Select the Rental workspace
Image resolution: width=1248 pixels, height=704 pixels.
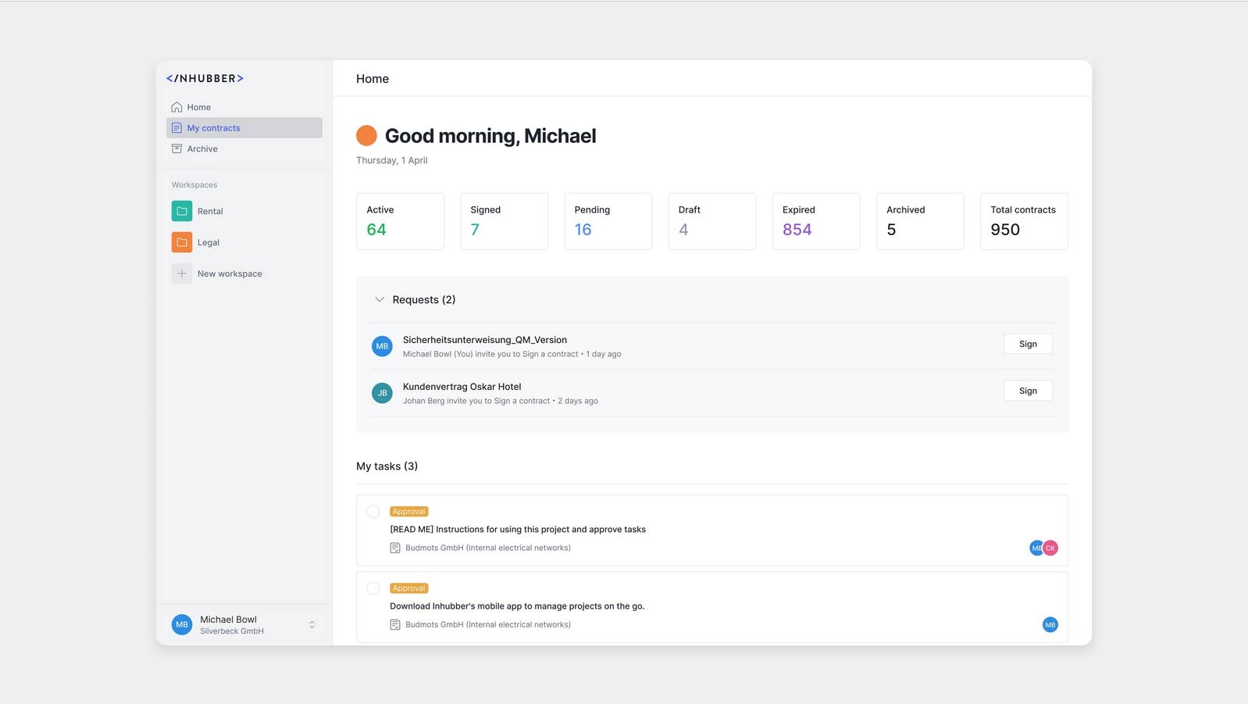pyautogui.click(x=210, y=211)
